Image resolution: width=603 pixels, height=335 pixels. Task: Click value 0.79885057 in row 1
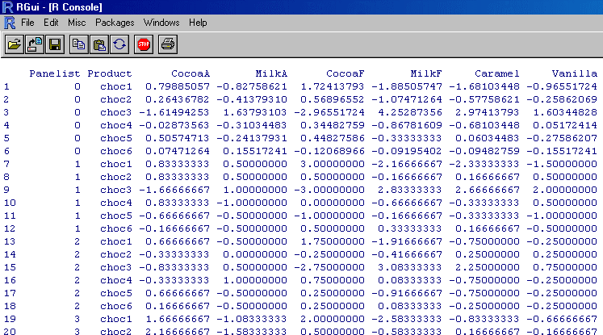pos(178,86)
